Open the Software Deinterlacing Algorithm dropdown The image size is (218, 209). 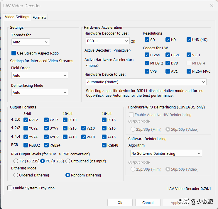(x=166, y=153)
